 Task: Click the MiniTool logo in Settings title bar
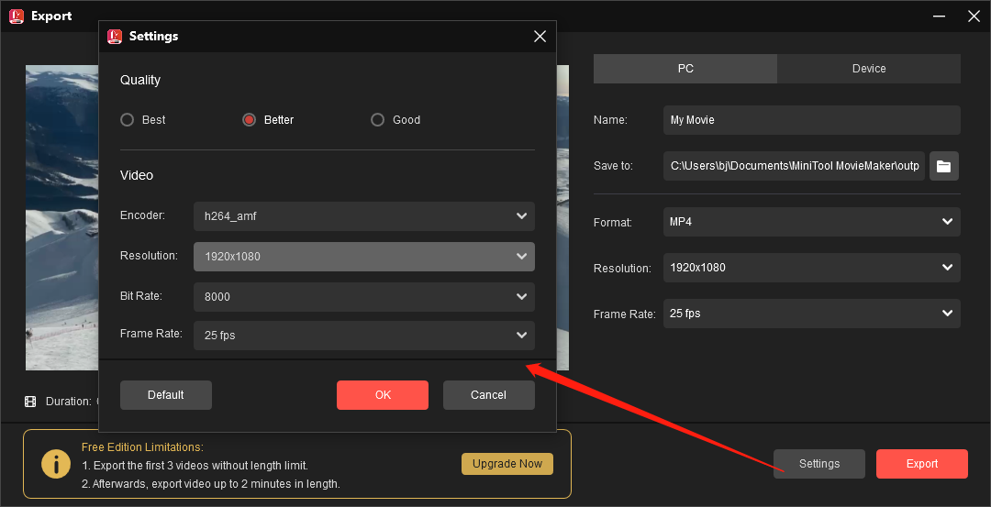point(115,37)
